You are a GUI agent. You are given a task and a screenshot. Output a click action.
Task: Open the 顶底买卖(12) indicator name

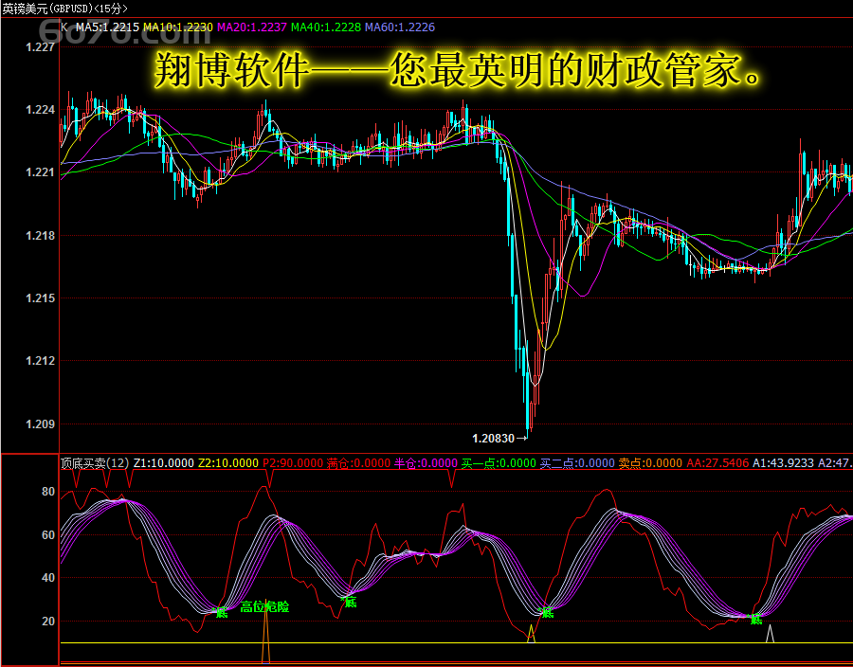click(95, 463)
